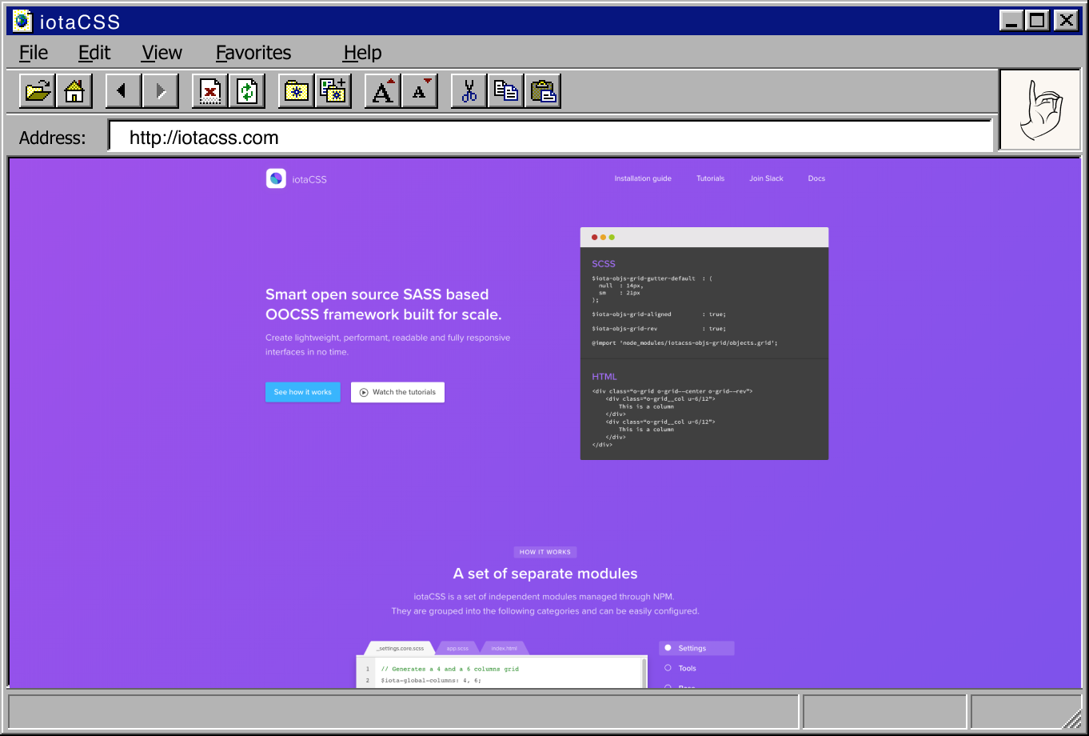Click the "A set of separate modules" heading
Viewport: 1089px width, 736px height.
click(x=545, y=574)
